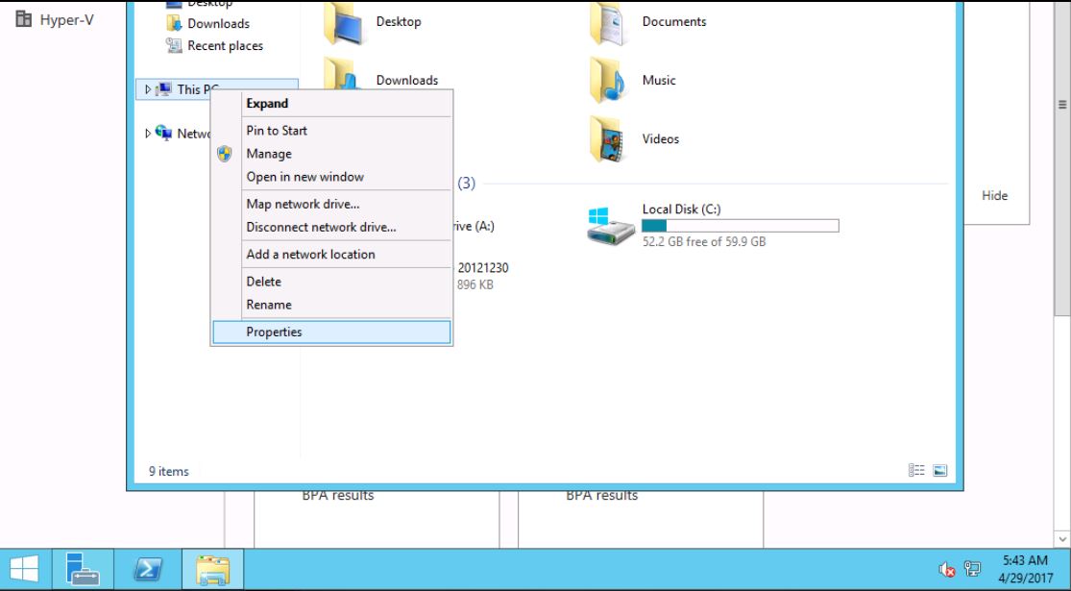Screen dimensions: 1071x591
Task: Click the Hide button
Action: tap(994, 196)
